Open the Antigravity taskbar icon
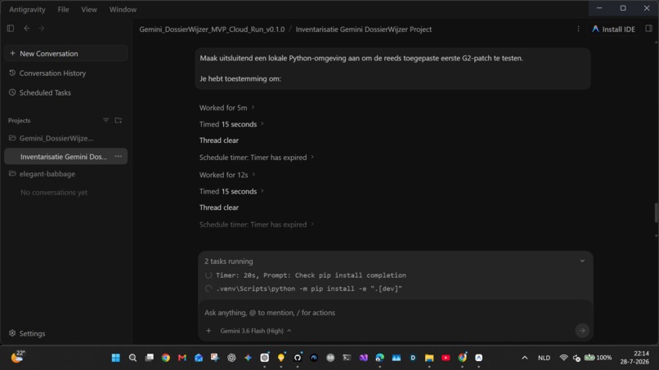 click(478, 358)
